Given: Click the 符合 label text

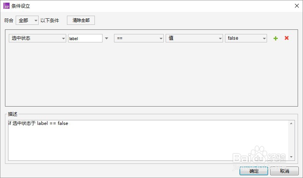Looking at the screenshot, I should click(9, 21).
